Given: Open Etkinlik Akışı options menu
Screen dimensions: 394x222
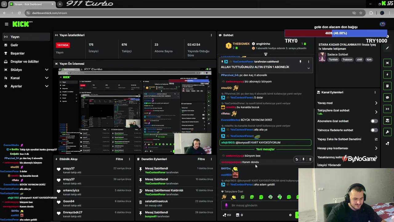Looking at the screenshot, I should [x=129, y=159].
